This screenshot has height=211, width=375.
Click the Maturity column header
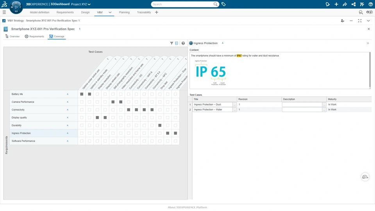click(349, 99)
